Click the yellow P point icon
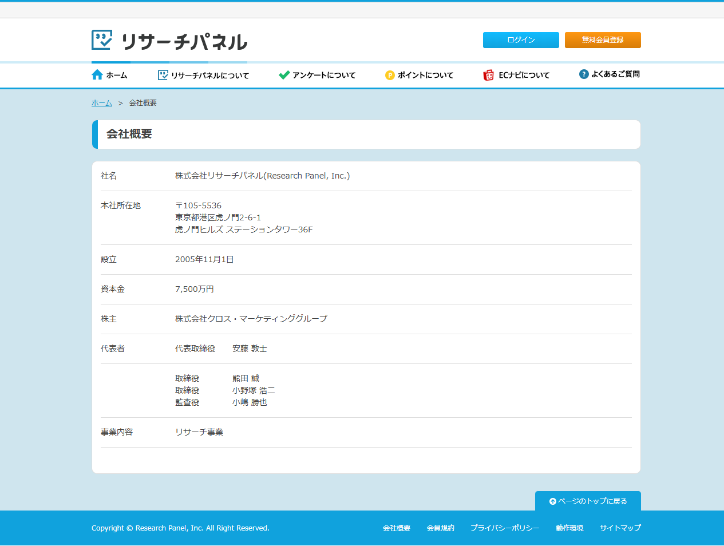724x546 pixels. point(390,75)
